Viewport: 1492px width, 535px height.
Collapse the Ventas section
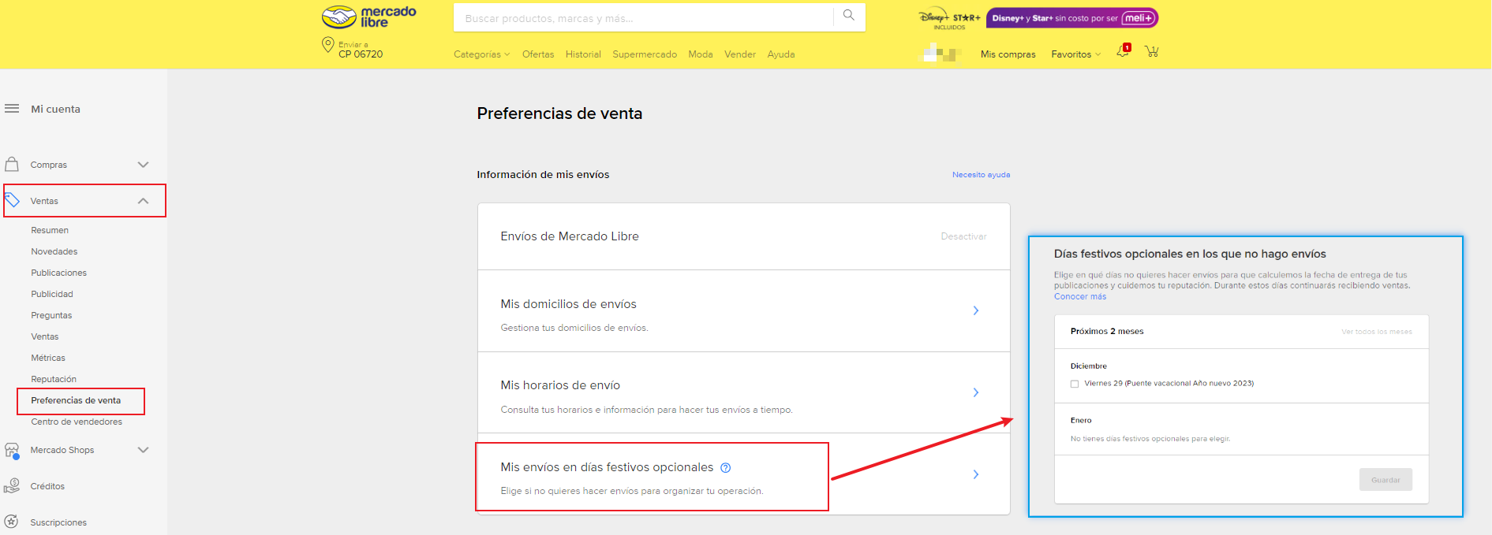coord(143,201)
